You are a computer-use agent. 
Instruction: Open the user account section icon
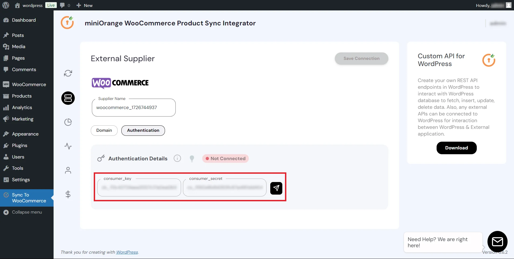click(68, 170)
